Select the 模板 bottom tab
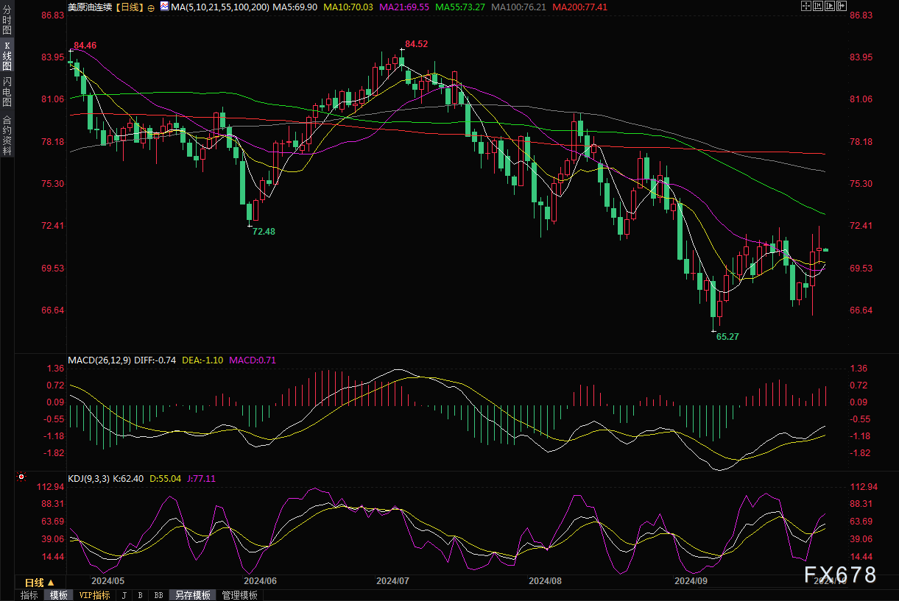 pos(58,595)
